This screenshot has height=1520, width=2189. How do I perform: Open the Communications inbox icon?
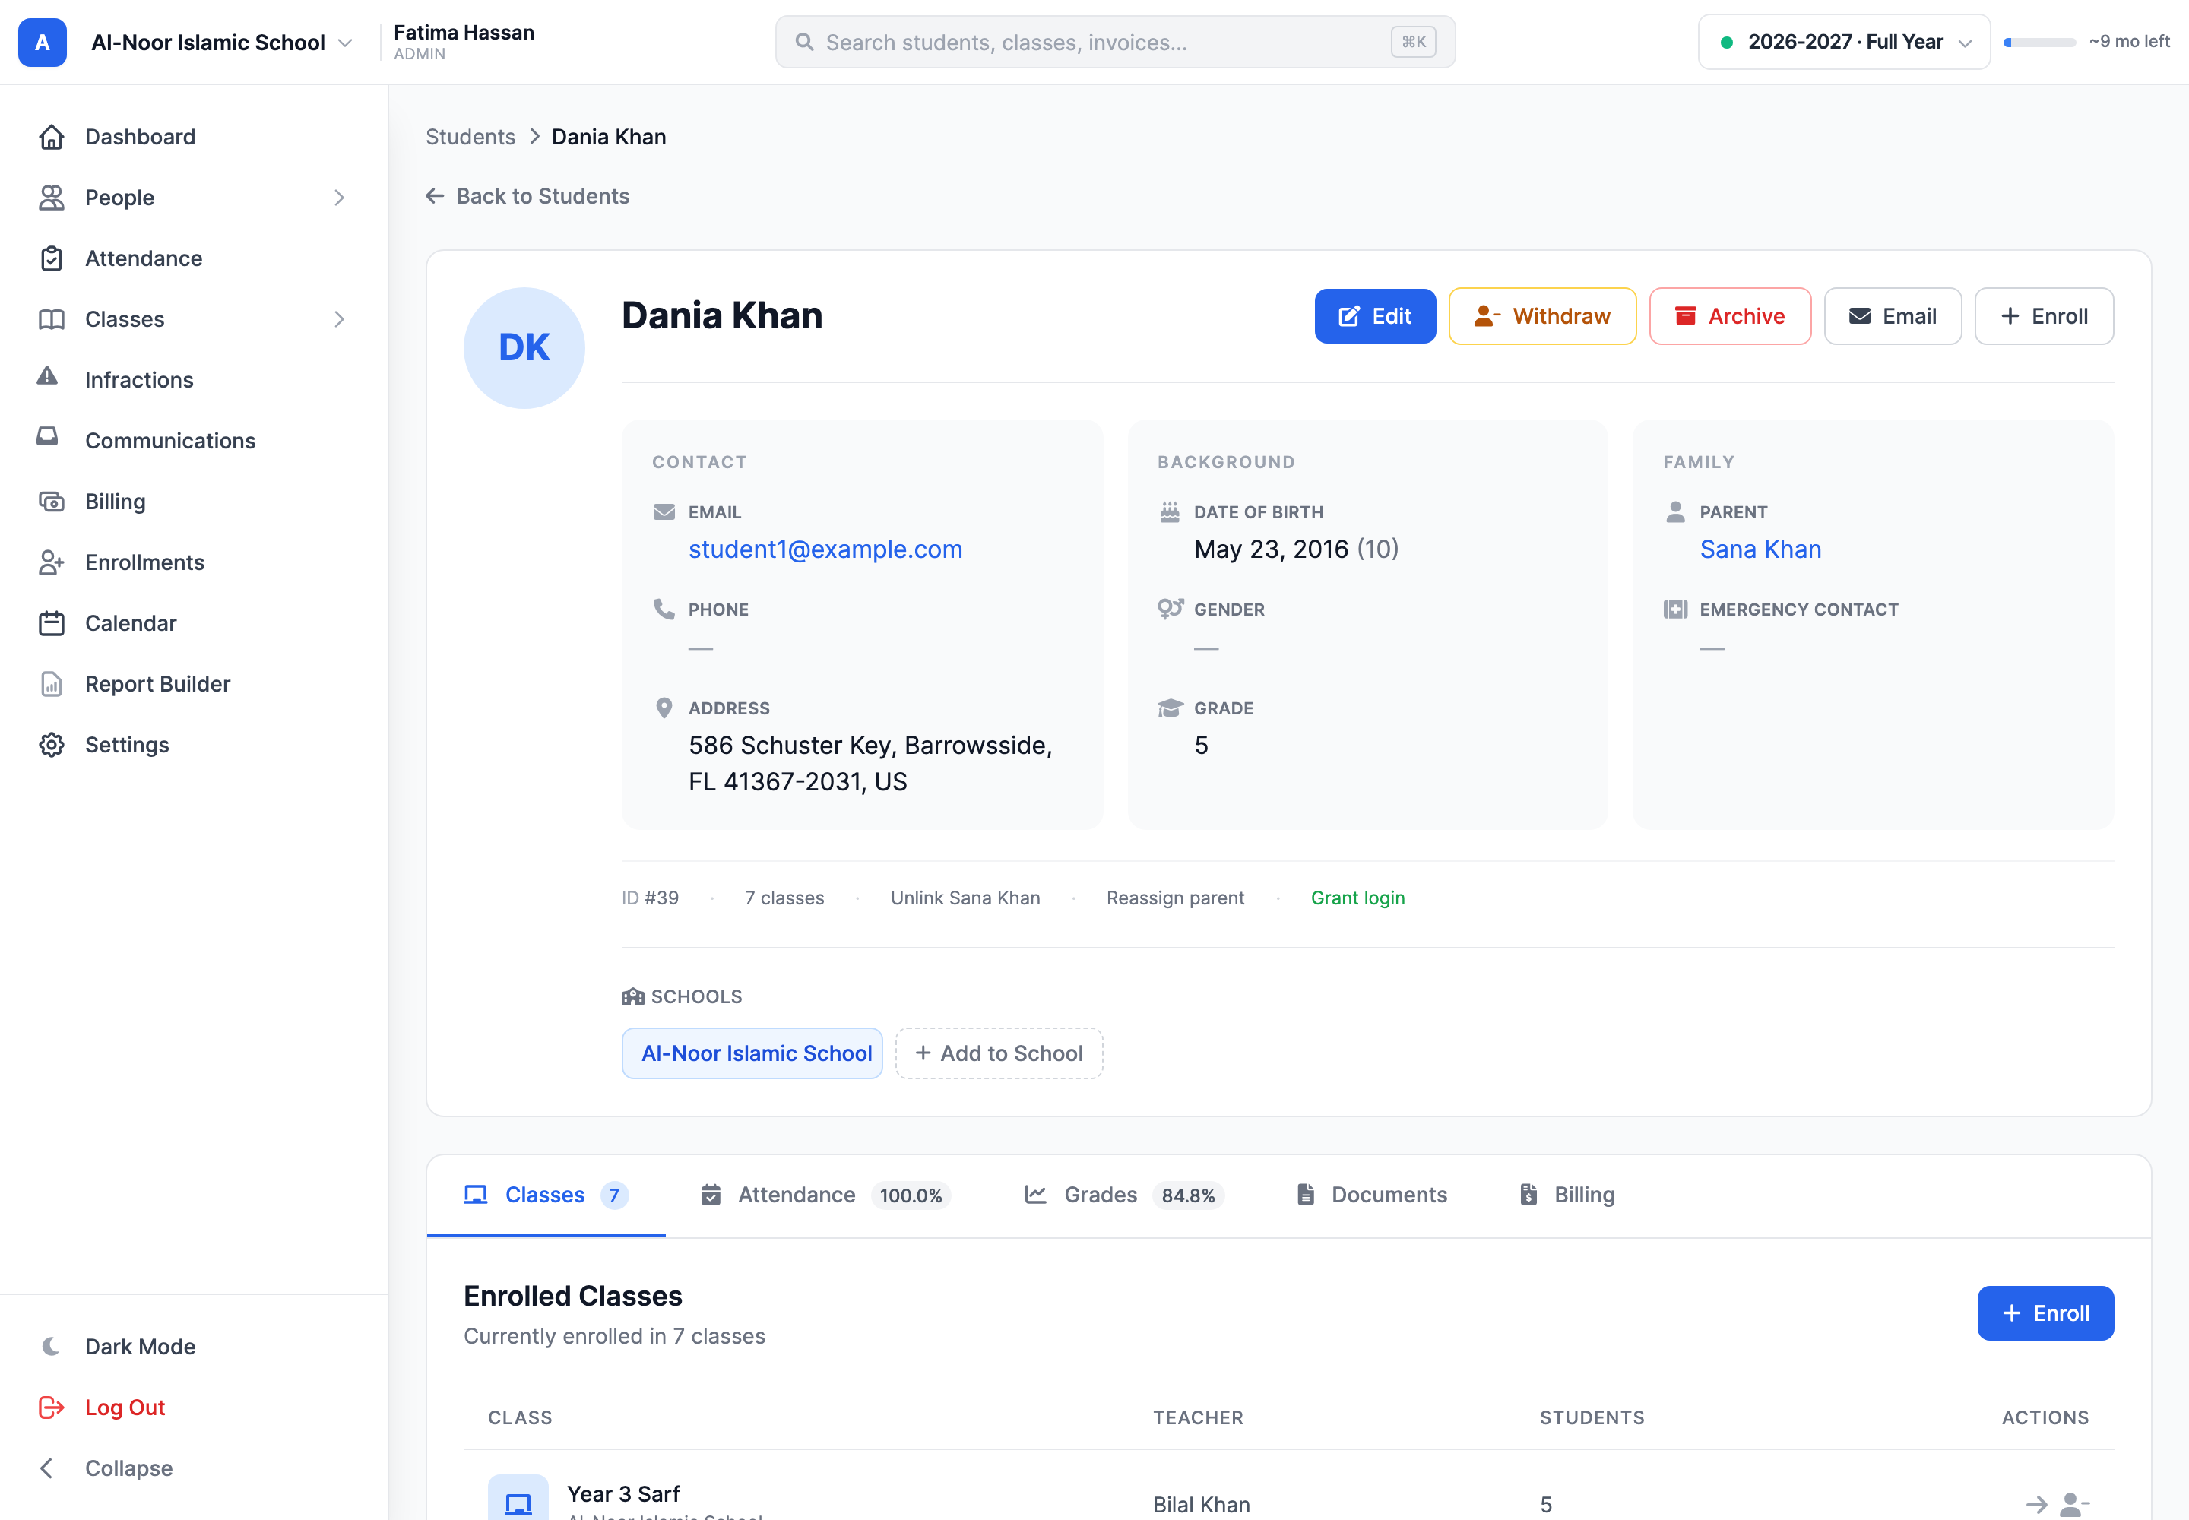(x=48, y=437)
